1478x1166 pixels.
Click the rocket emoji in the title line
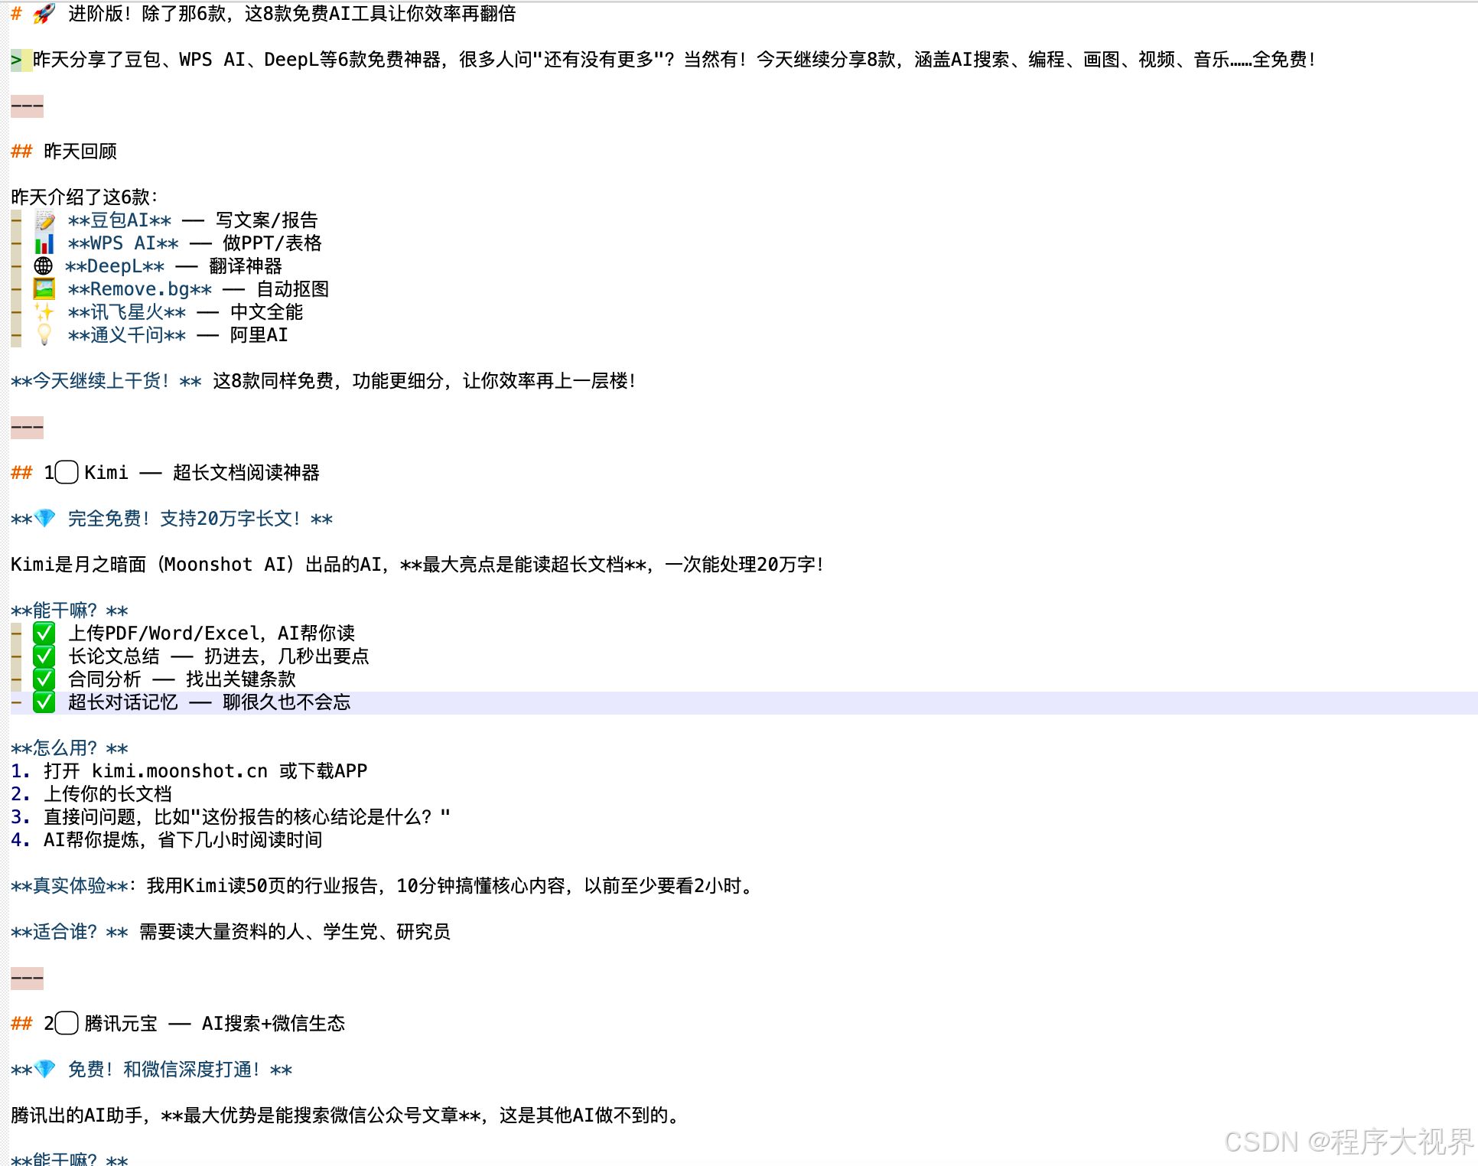click(x=44, y=13)
